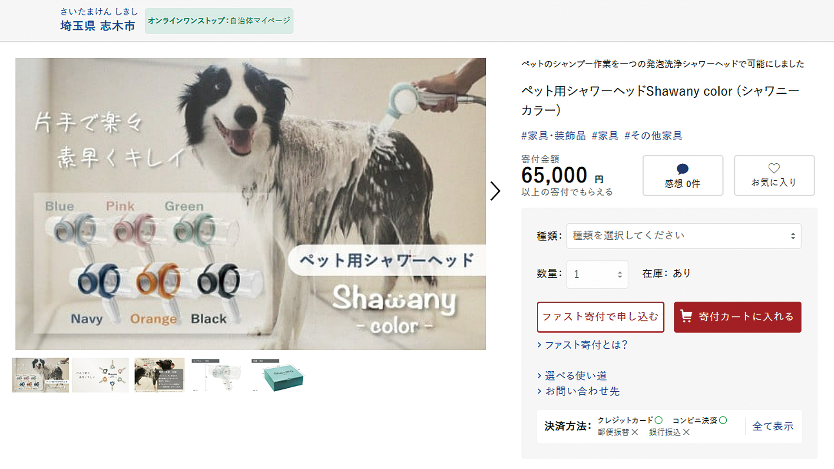Viewport: 834px width, 469px height.
Task: Open お問い合わせ先 link
Action: click(578, 391)
